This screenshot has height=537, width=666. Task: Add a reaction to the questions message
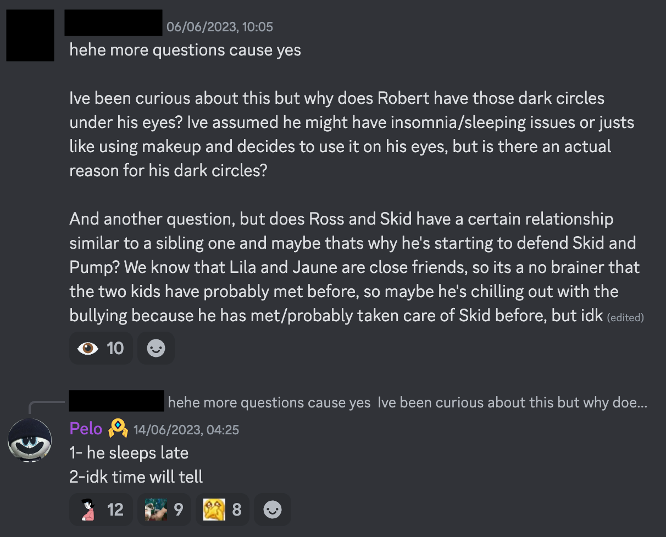click(x=156, y=348)
